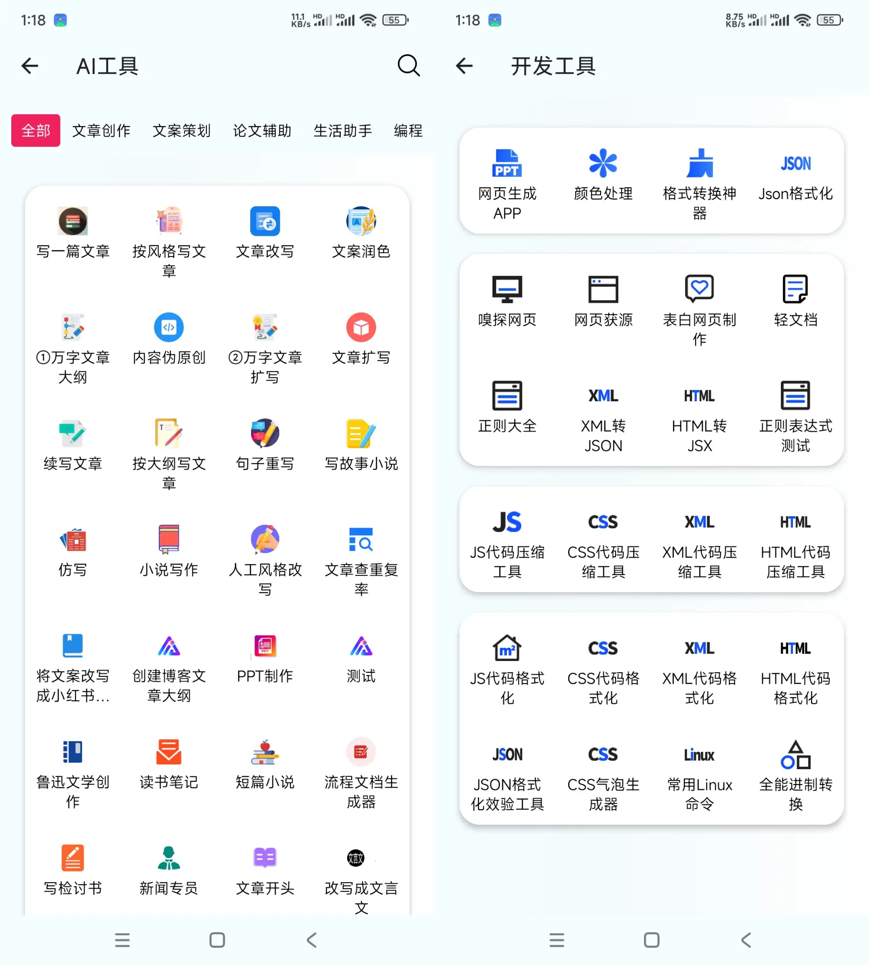
Task: Tap the search magnifier in AI工具
Action: 409,66
